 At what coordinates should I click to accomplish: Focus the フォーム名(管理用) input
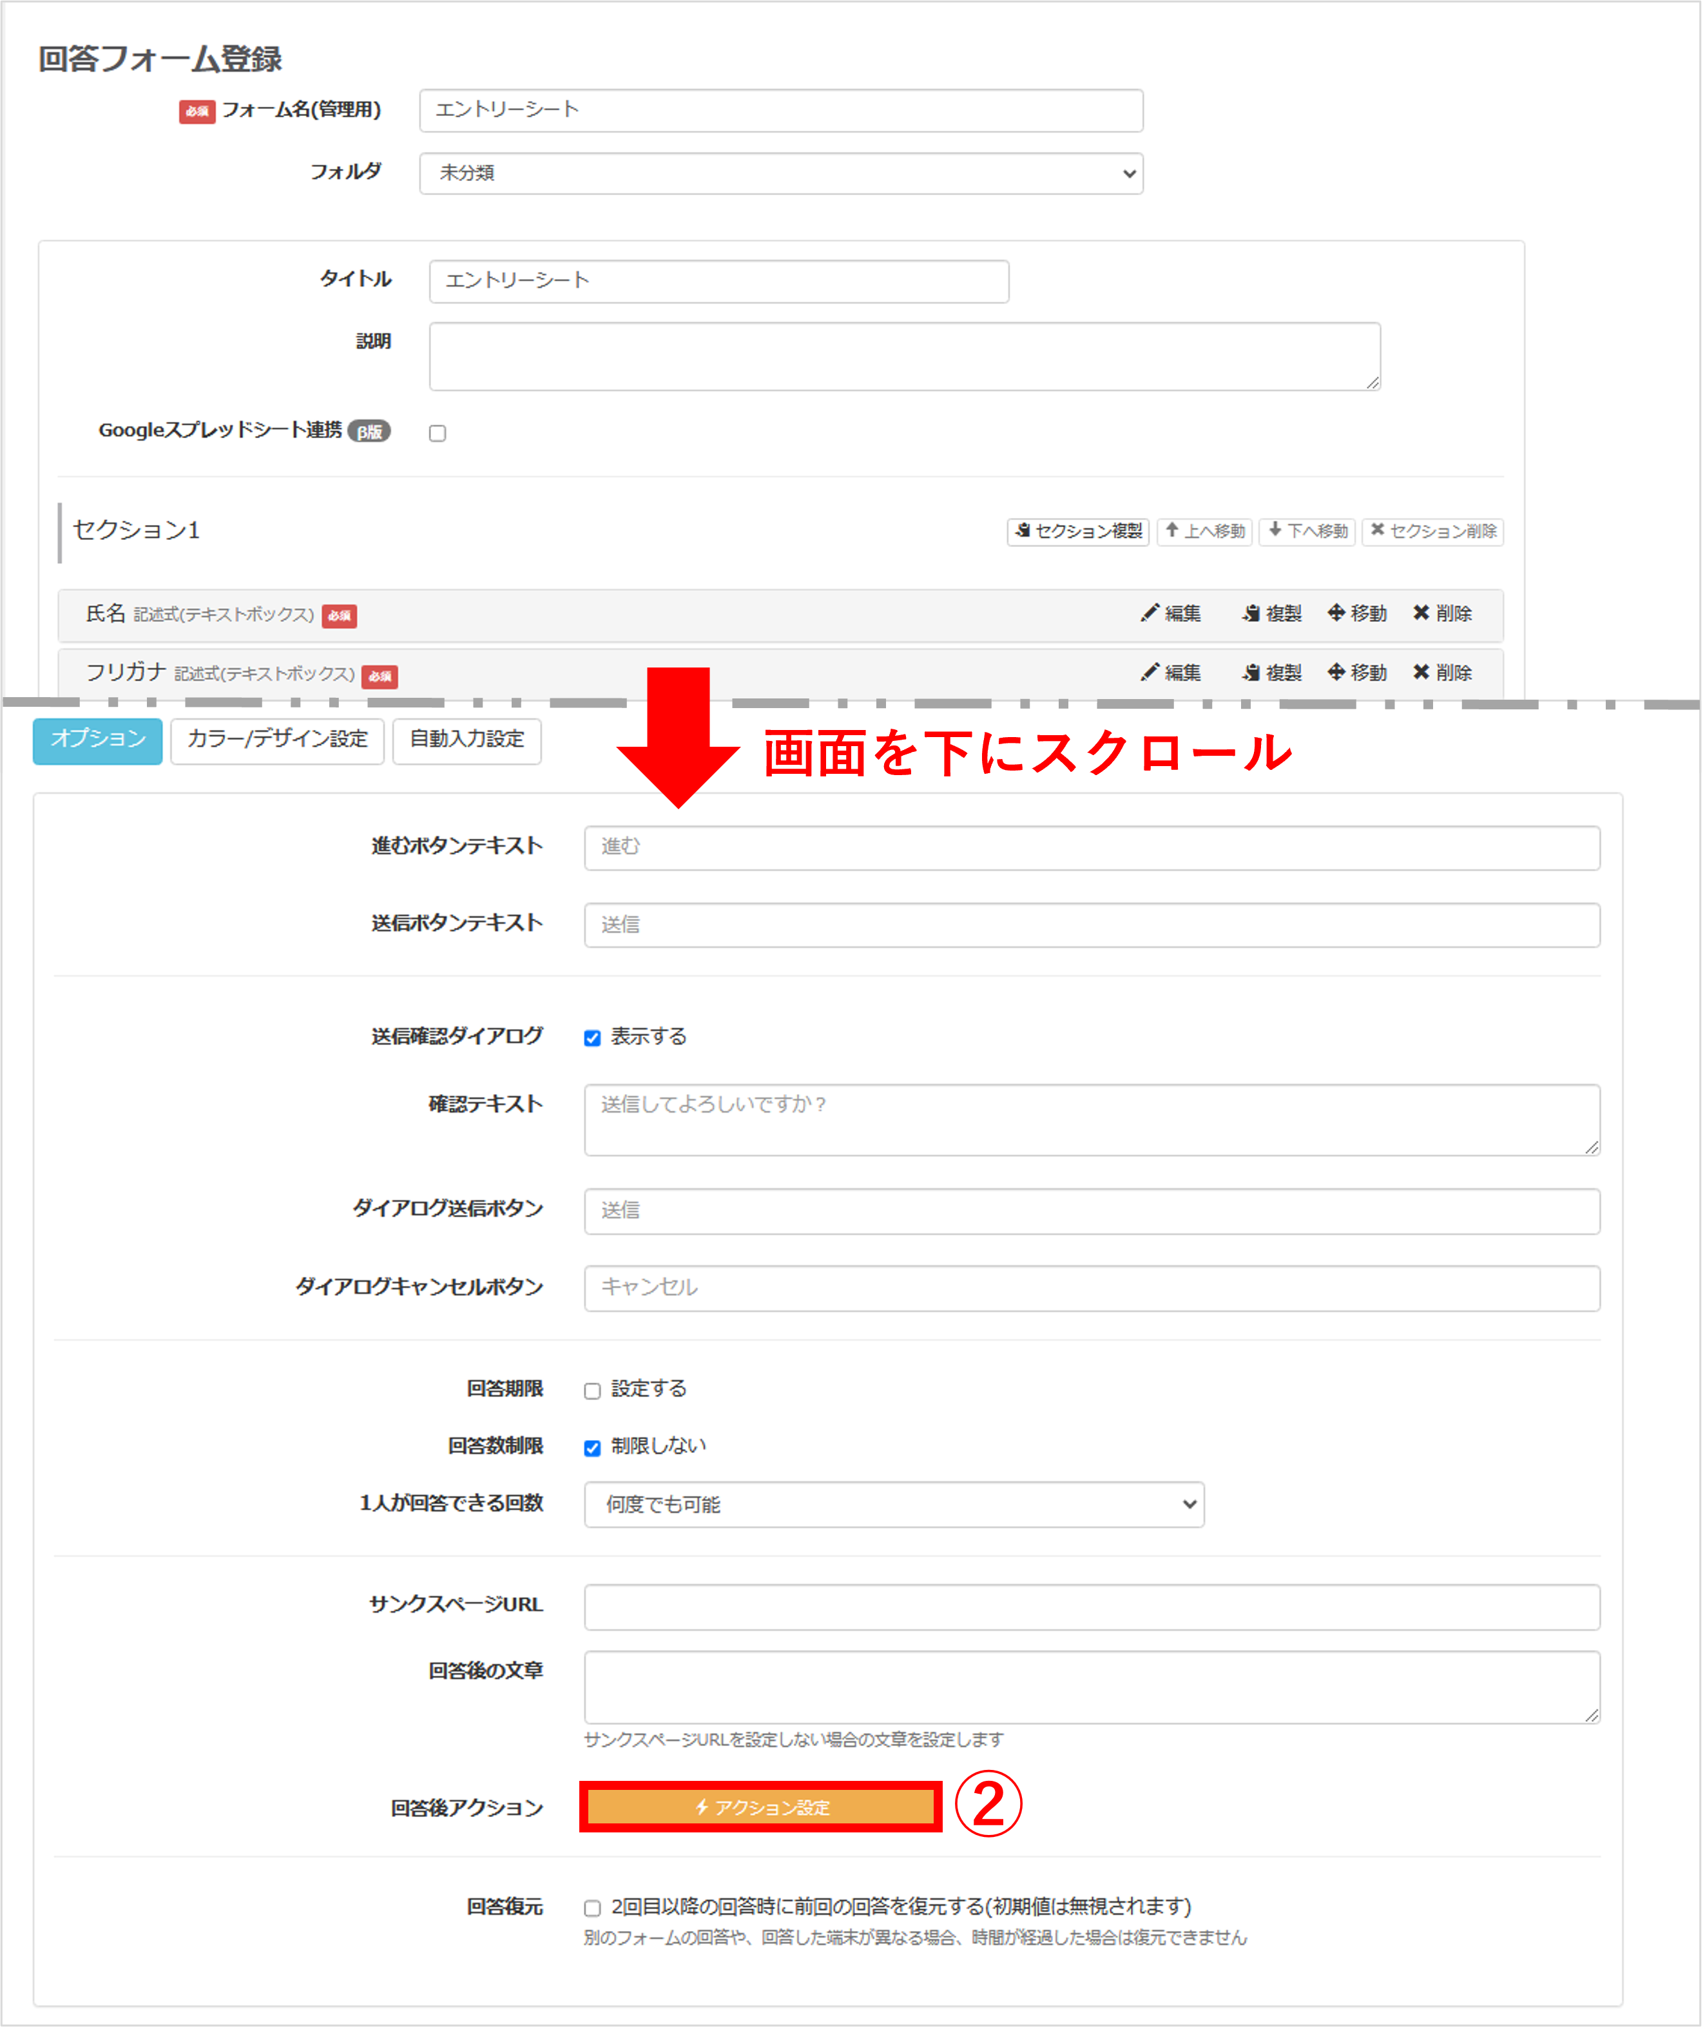[x=781, y=110]
